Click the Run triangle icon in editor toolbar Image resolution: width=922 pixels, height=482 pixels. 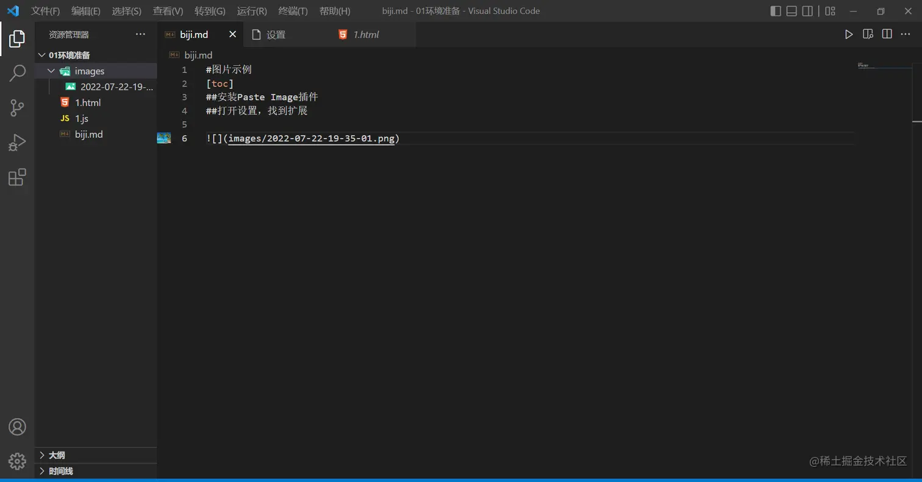849,35
